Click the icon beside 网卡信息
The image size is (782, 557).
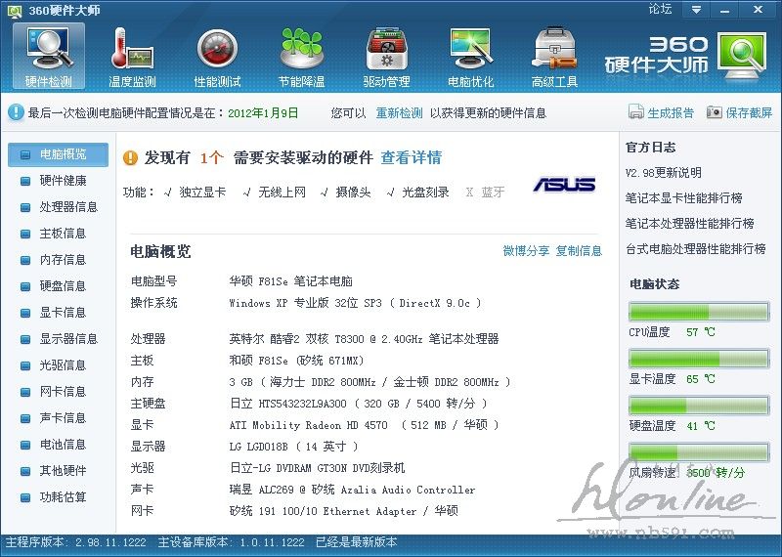coord(25,393)
